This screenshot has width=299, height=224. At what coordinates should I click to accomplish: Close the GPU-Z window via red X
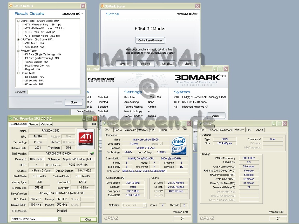tap(95, 118)
